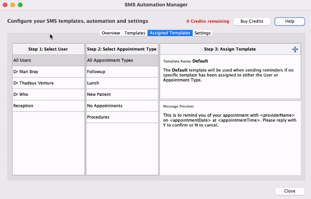
Task: Pick Dr Who in the user list
Action: (x=48, y=94)
